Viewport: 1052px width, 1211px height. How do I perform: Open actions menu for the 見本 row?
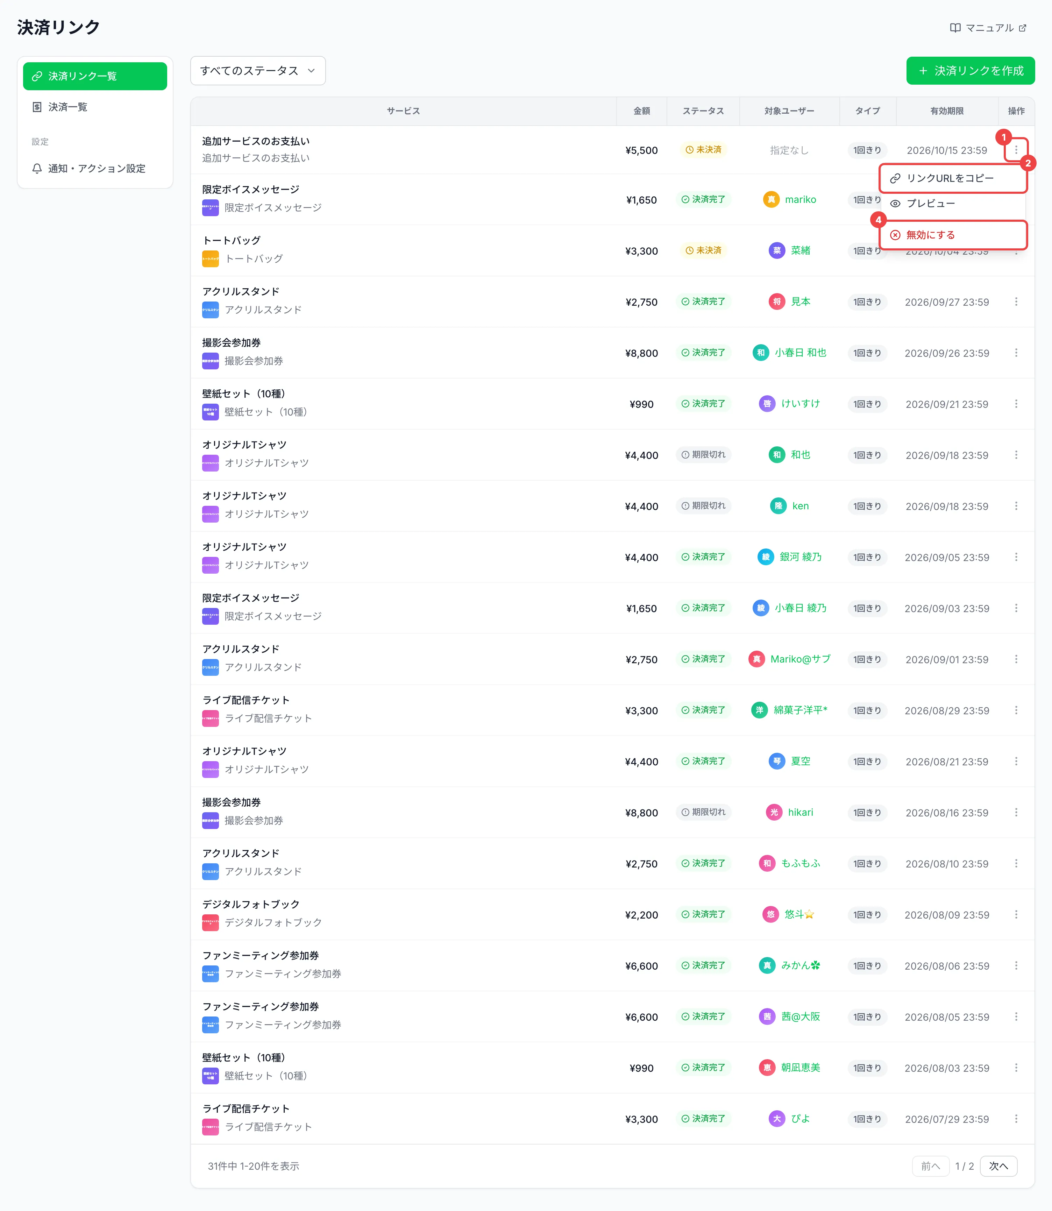(1016, 302)
